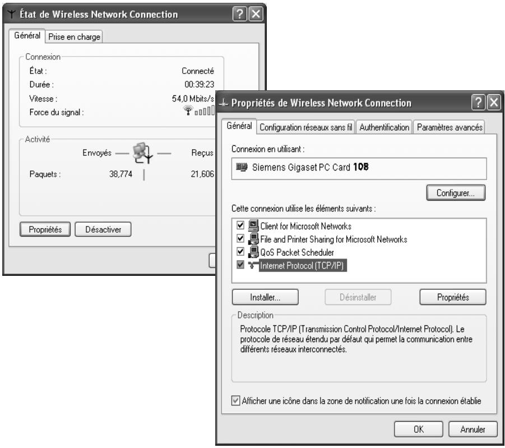Open help in Propriétés window title bar
Image resolution: width=505 pixels, height=448 pixels.
pos(478,103)
